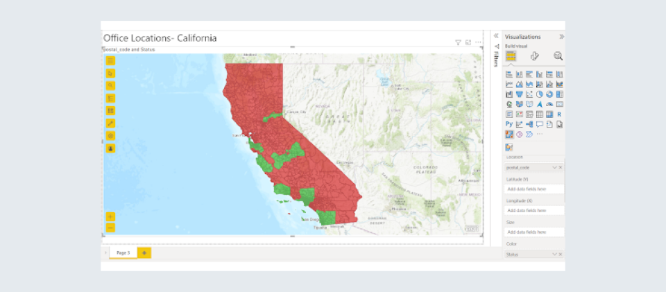Screen dimensions: 666x292
Task: Click the ArcGIS user account button
Action: point(110,148)
